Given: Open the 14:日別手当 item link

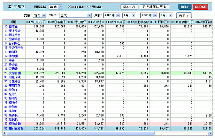Looking at the screenshot, I should pos(13,43).
